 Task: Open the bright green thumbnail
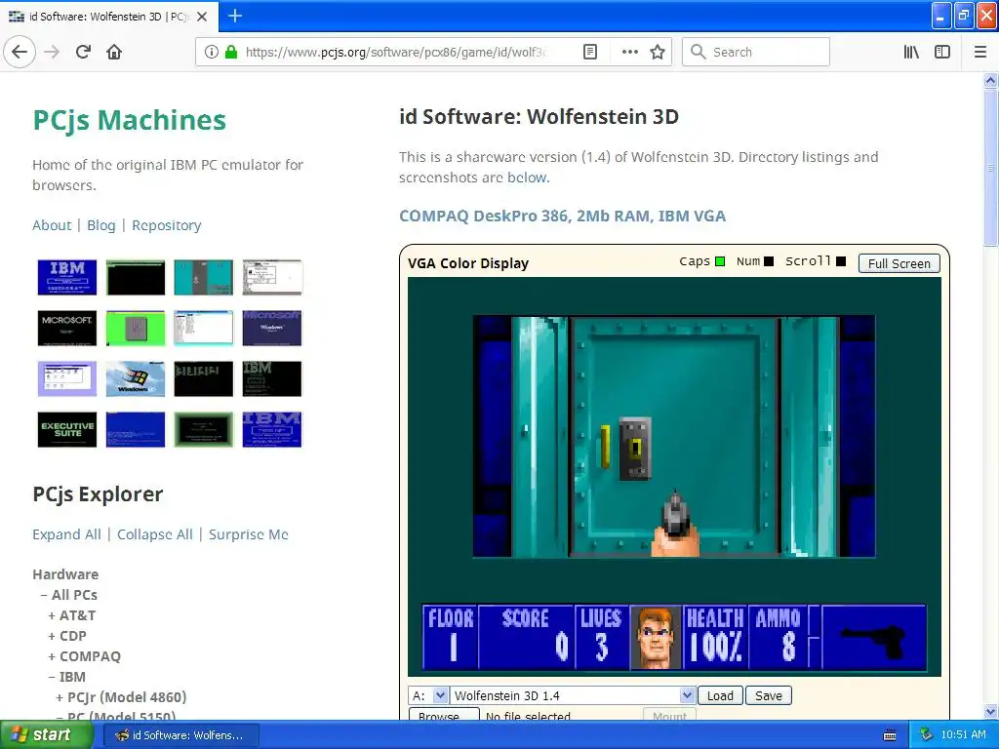[x=135, y=328]
